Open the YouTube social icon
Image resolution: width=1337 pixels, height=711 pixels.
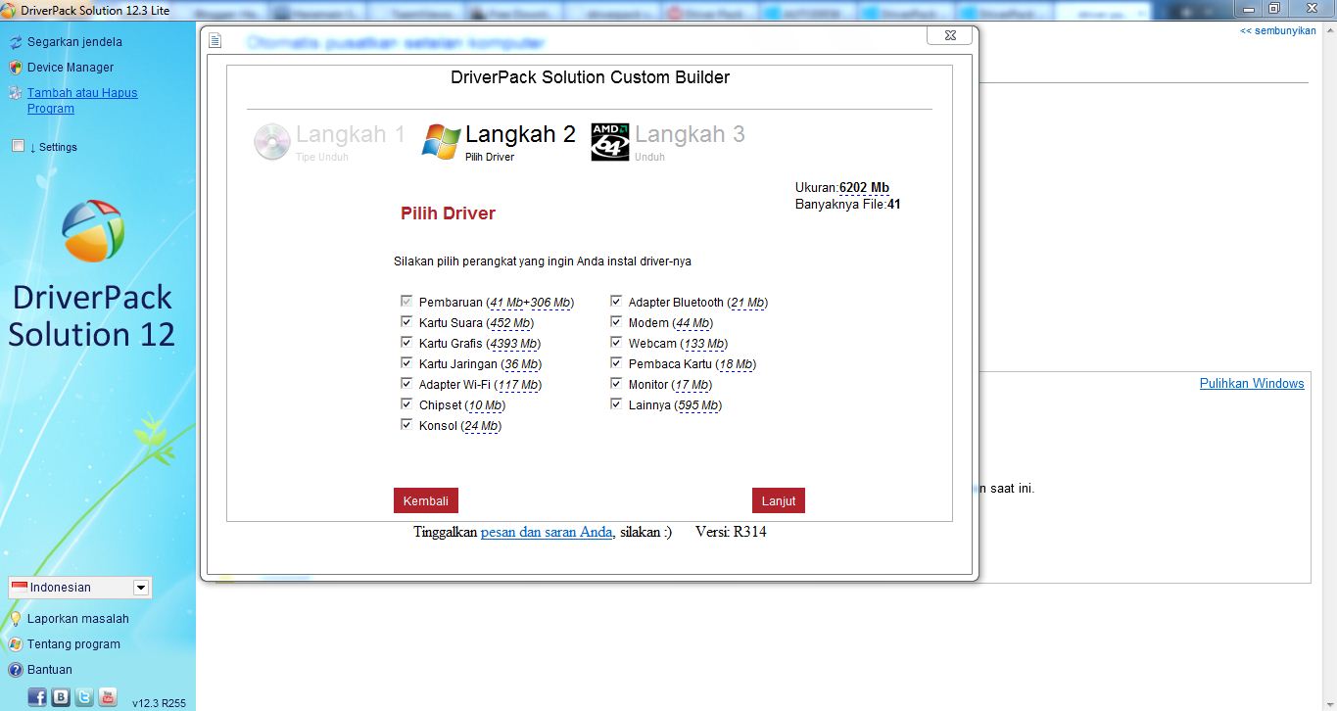point(108,697)
